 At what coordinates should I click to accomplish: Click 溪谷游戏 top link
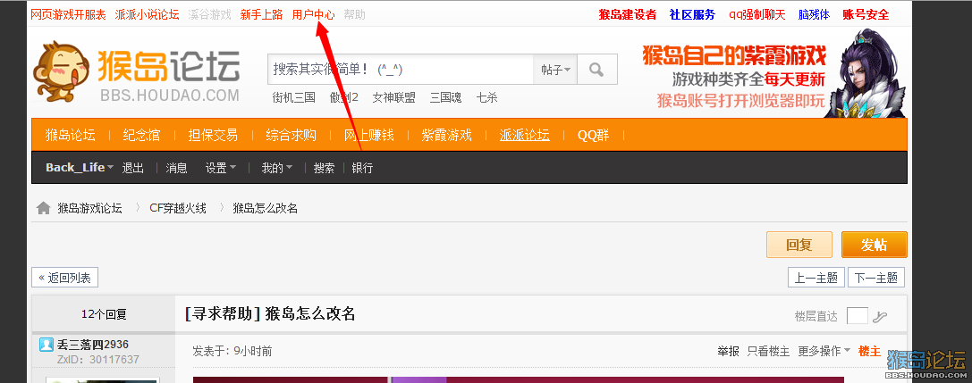(x=209, y=14)
